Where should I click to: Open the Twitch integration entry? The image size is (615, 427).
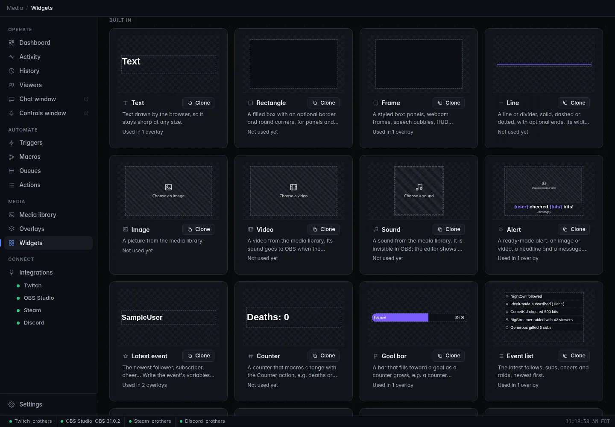pyautogui.click(x=32, y=286)
